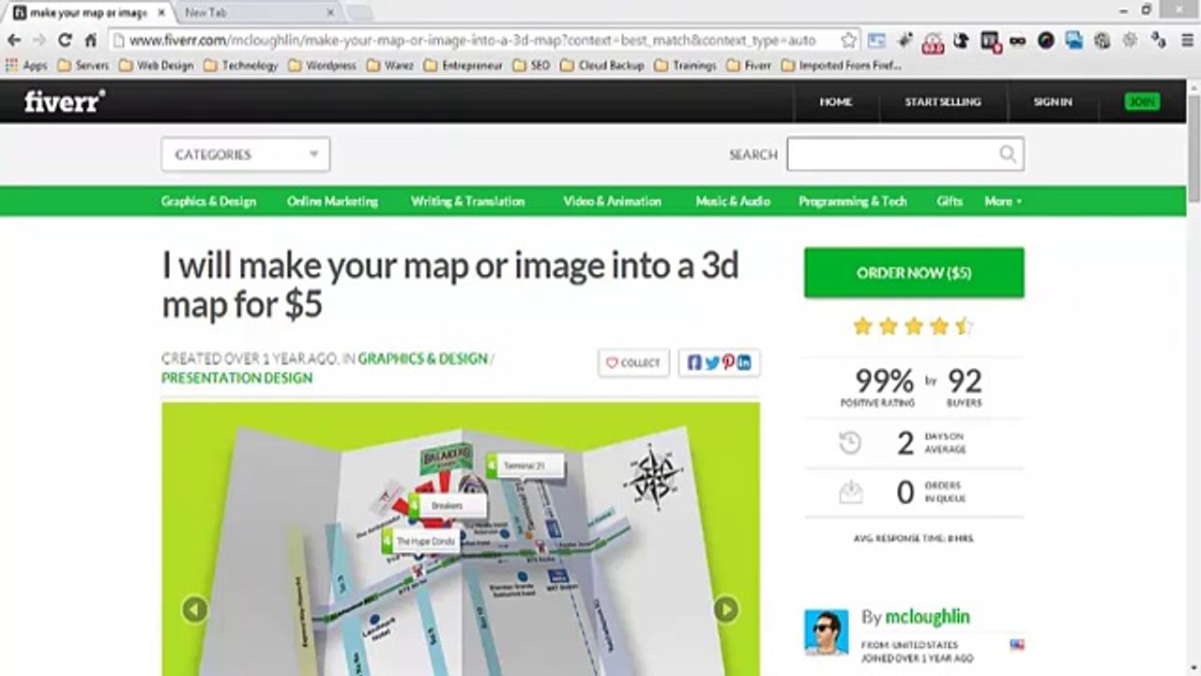The image size is (1201, 676).
Task: Open the Wordpress bookmark folder
Action: tap(322, 66)
